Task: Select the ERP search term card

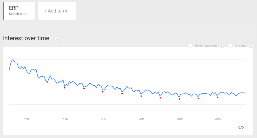Action: pos(19,11)
